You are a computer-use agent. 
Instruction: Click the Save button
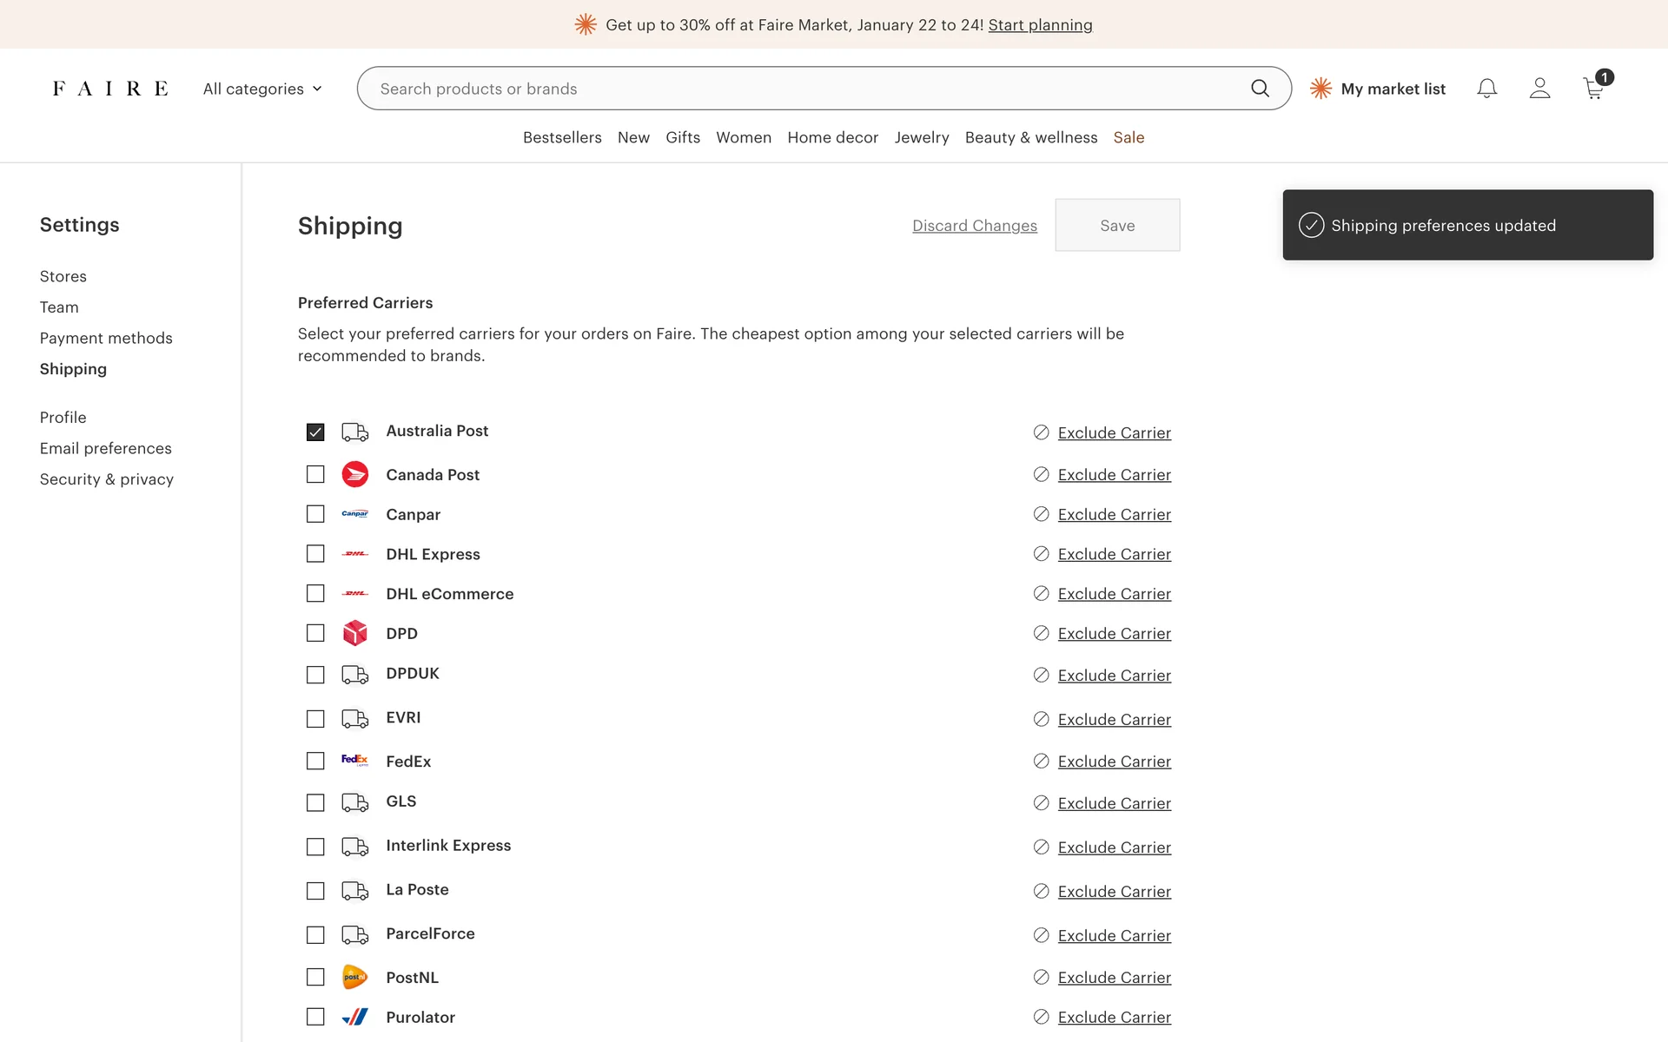click(1117, 225)
